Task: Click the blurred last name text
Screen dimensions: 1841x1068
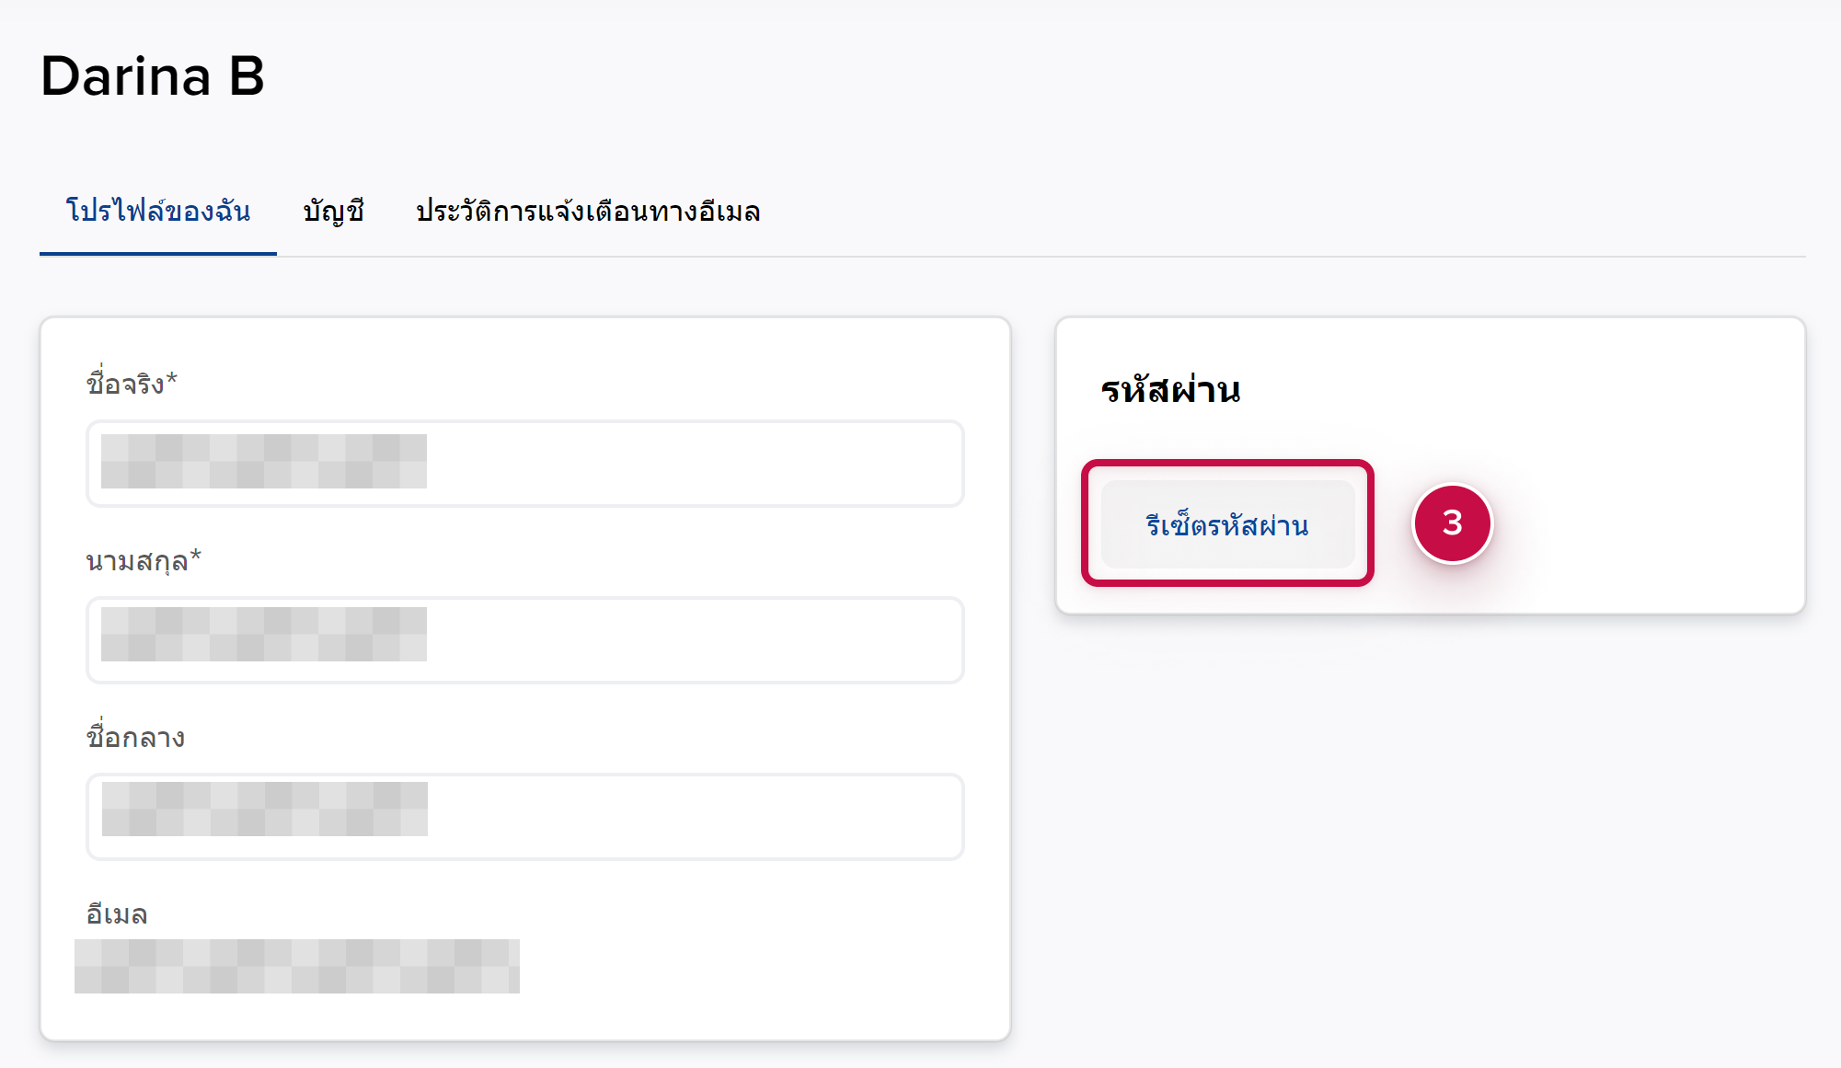Action: (x=263, y=634)
